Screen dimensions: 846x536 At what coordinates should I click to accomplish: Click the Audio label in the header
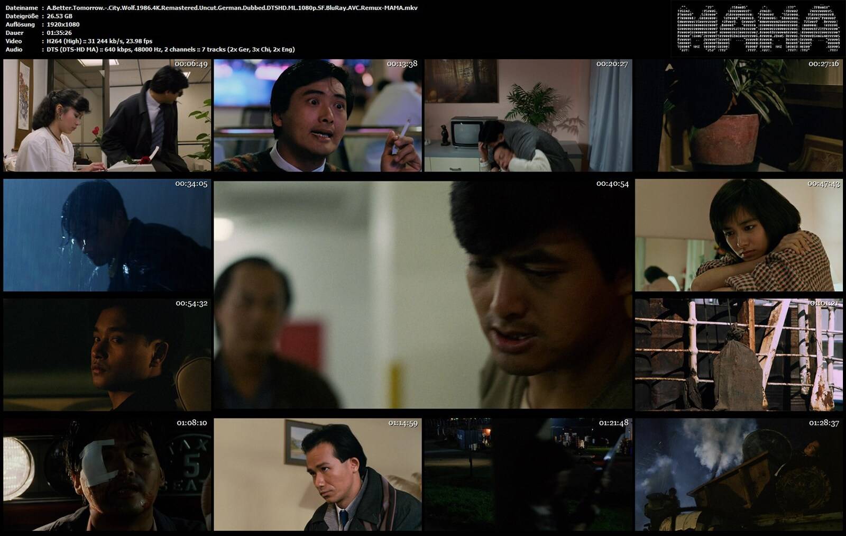click(x=14, y=49)
